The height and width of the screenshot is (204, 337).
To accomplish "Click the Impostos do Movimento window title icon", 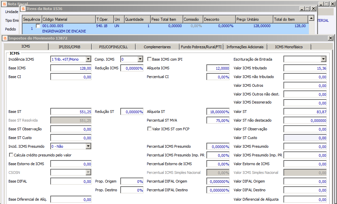I will pos(5,38).
